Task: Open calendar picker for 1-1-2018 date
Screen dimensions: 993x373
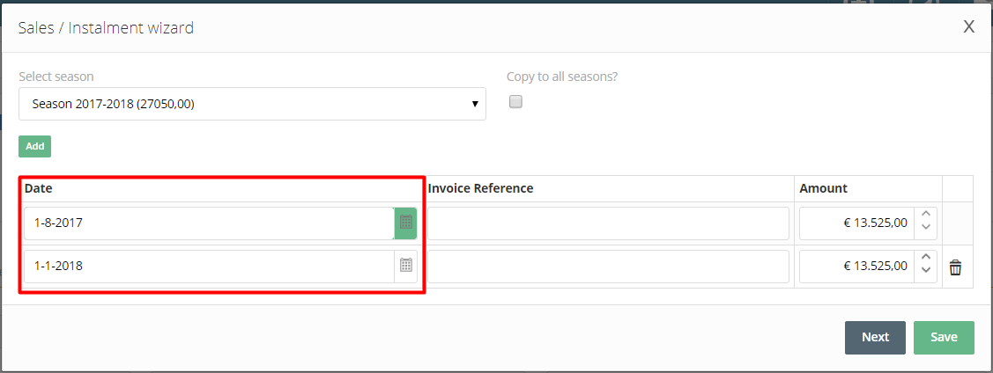Action: tap(405, 266)
